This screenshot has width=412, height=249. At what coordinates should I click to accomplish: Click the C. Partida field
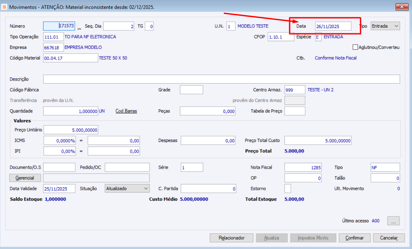(x=208, y=188)
